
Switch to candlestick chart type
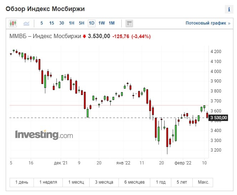[x=13, y=23]
